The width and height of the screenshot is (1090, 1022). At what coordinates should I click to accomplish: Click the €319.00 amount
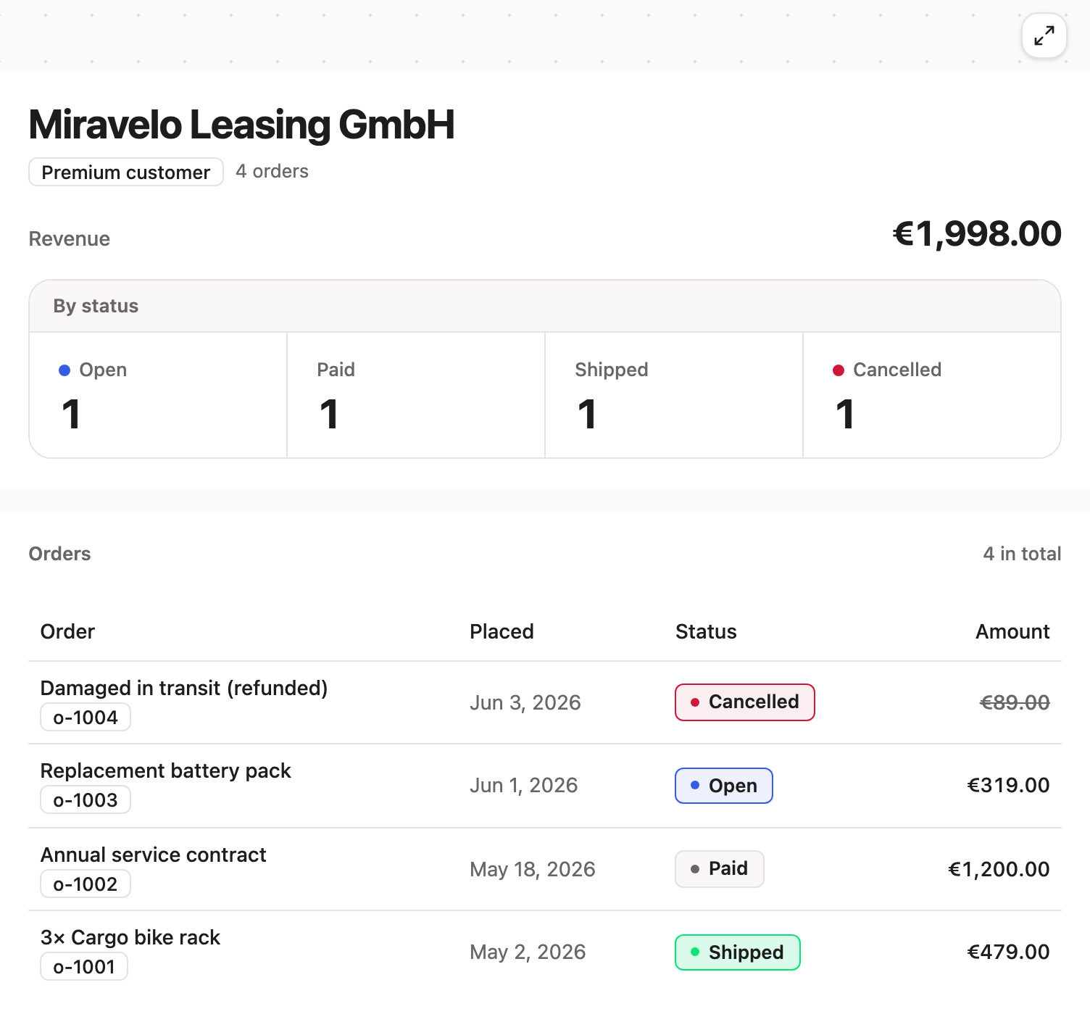pyautogui.click(x=1008, y=785)
